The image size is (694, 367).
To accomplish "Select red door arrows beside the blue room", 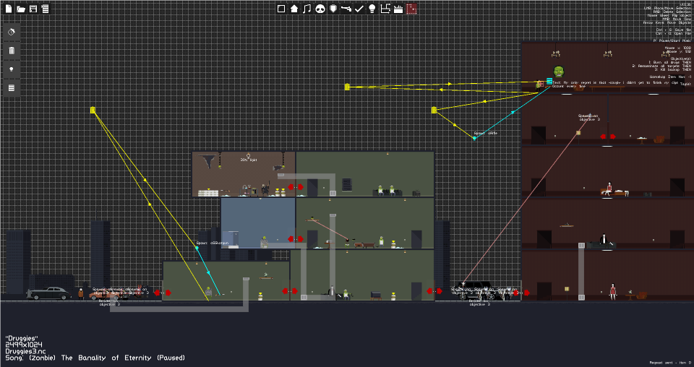I will (296, 239).
